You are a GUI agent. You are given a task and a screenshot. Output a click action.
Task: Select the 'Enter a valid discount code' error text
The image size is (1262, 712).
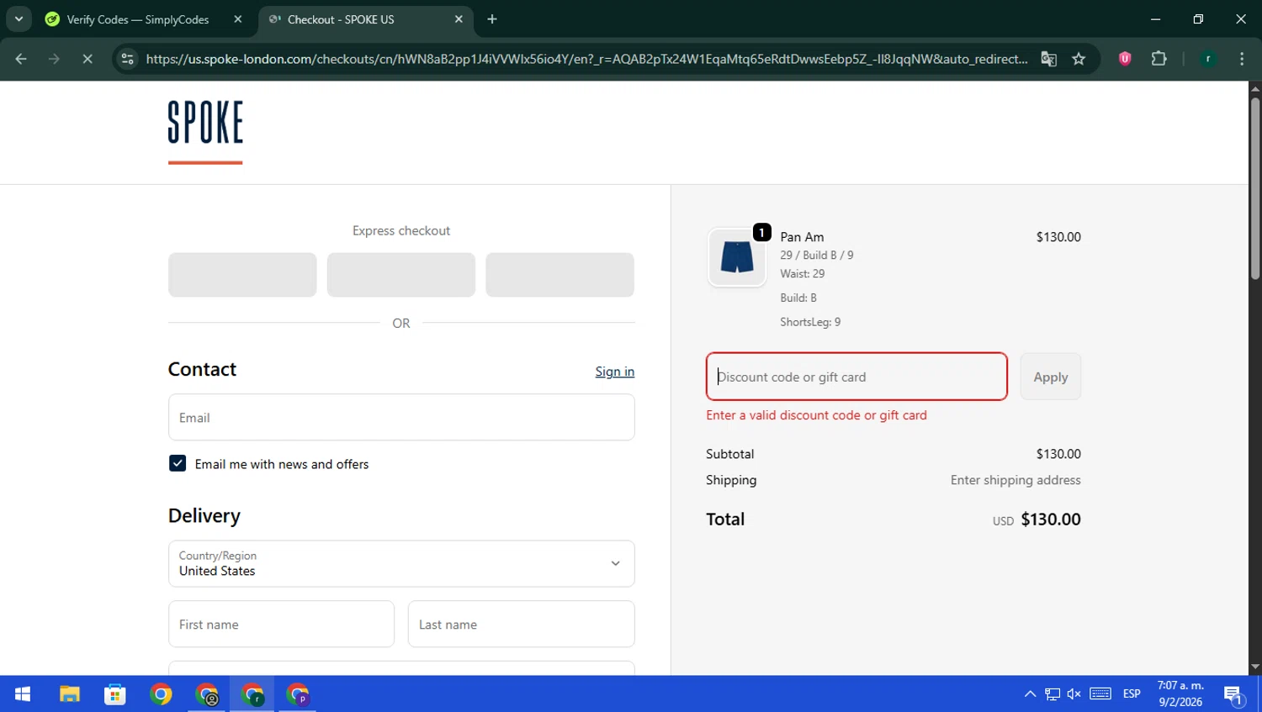(816, 415)
